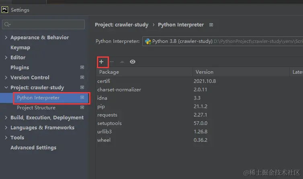
Task: Click version 1.26.8 of urllib3
Action: (201, 132)
